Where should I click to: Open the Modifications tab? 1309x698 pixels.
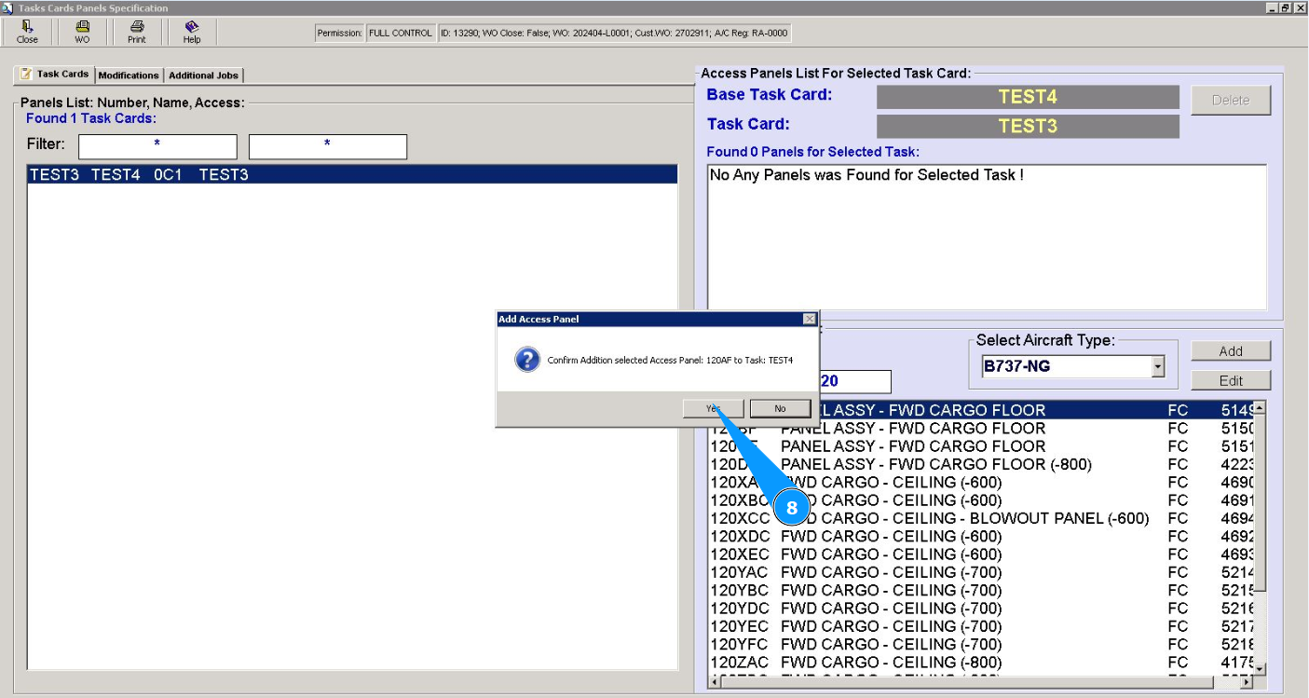click(x=129, y=75)
